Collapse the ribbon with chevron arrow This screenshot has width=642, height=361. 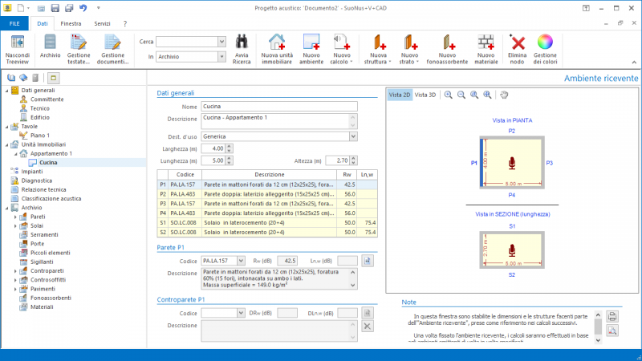(x=634, y=63)
